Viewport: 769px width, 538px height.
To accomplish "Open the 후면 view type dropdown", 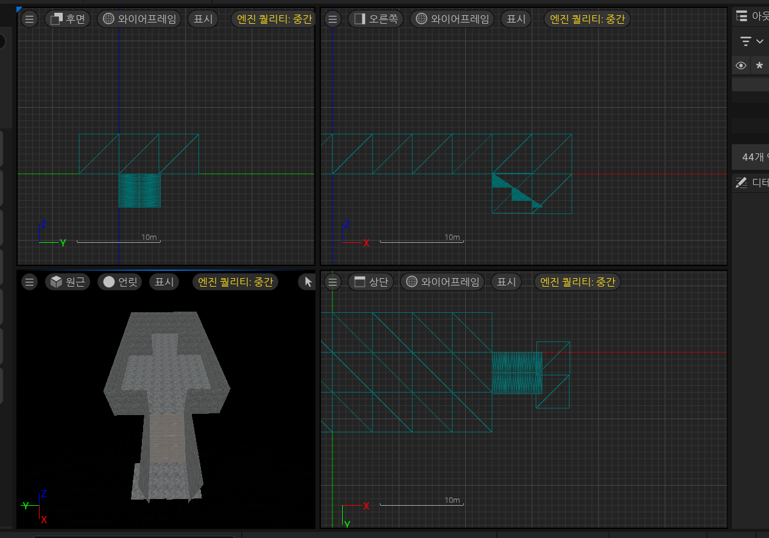I will click(68, 19).
